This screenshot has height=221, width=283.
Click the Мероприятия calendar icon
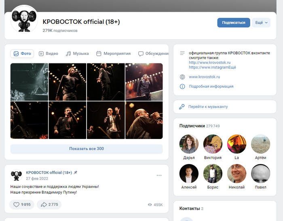(x=99, y=54)
